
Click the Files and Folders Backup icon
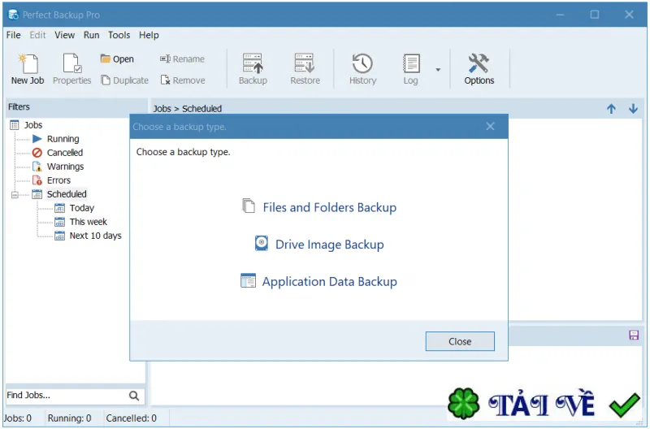click(x=249, y=206)
